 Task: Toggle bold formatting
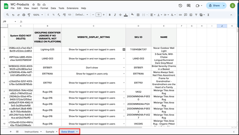click(110, 15)
